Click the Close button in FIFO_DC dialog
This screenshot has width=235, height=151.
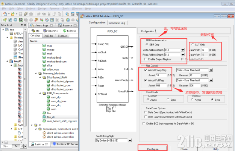(184, 149)
